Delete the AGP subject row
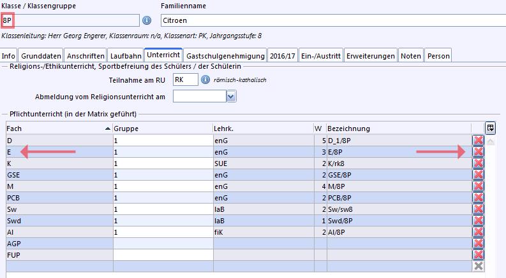This screenshot has height=278, width=506. 479,244
